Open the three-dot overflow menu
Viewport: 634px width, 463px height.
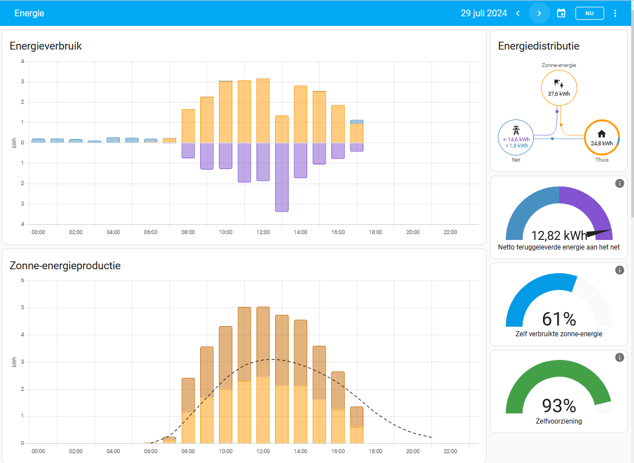point(615,13)
